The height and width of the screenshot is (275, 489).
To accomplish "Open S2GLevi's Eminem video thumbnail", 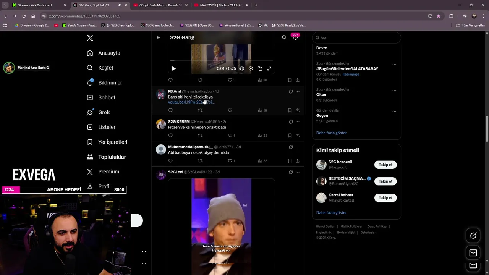I will [x=222, y=226].
